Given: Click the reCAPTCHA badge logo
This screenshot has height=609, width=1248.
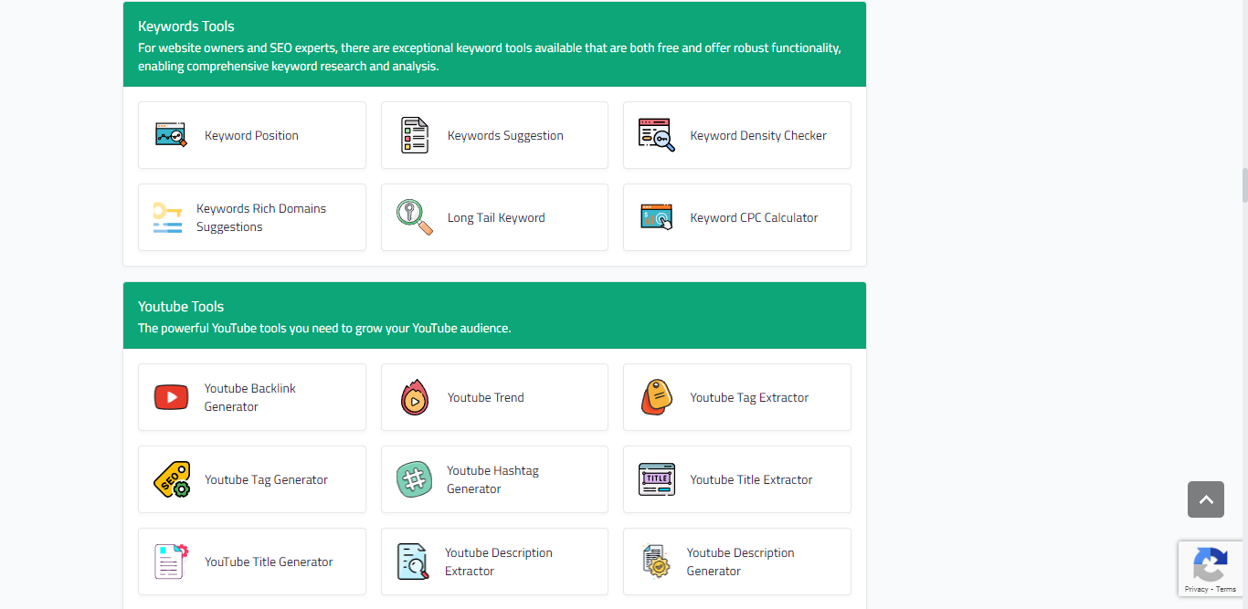Looking at the screenshot, I should tap(1210, 563).
